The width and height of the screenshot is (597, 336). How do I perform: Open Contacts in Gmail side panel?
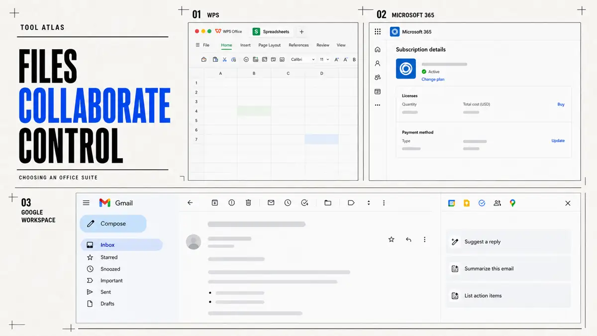click(497, 203)
